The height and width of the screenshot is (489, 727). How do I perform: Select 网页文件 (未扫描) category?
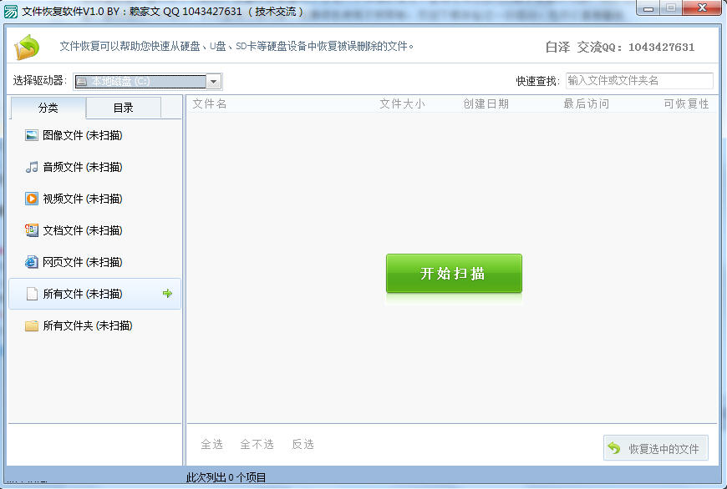point(94,262)
